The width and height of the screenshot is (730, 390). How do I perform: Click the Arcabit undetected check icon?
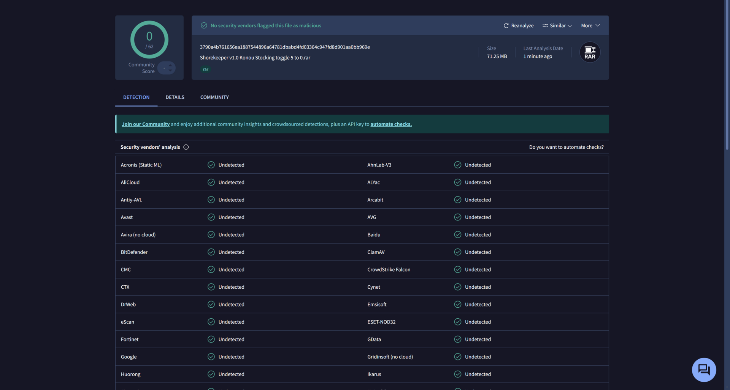tap(458, 200)
